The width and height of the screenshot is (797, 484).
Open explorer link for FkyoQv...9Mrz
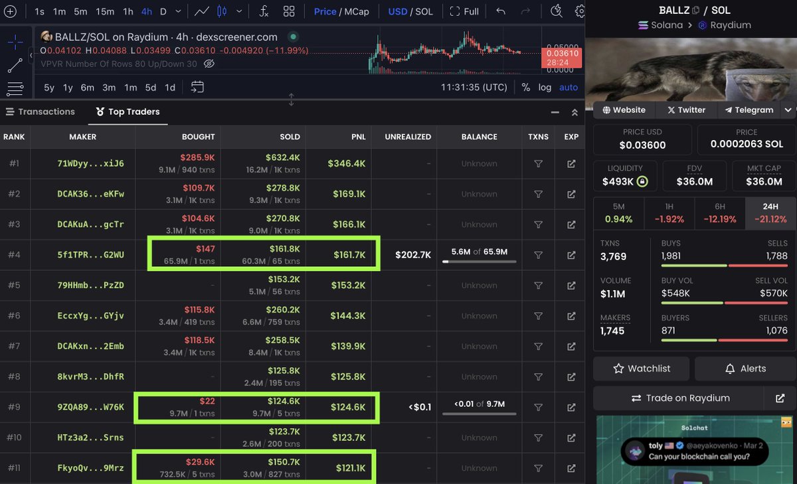571,468
